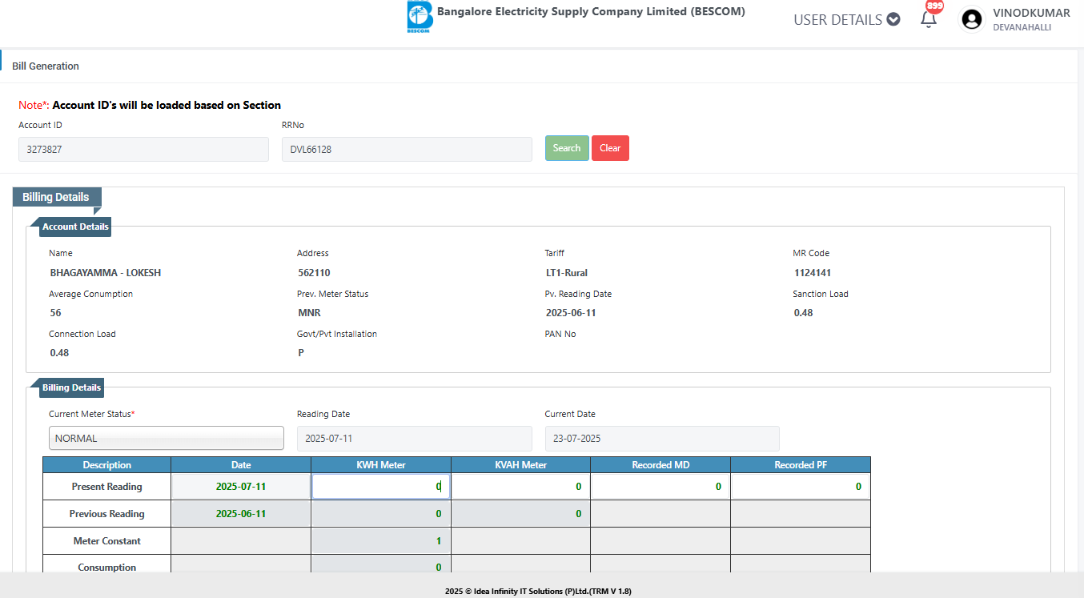Click the KWH Meter column header
This screenshot has height=598, width=1084.
(x=381, y=465)
